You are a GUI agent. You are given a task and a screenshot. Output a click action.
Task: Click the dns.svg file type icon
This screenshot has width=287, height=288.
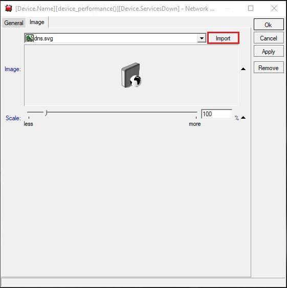(x=29, y=38)
